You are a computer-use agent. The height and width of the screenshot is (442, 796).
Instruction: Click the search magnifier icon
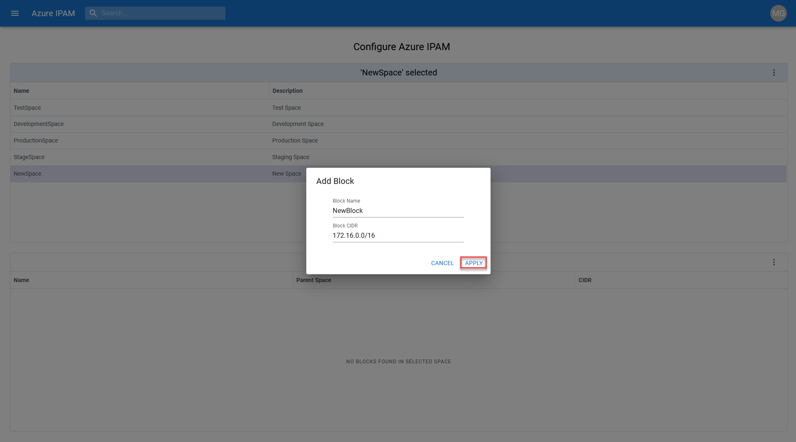point(93,13)
